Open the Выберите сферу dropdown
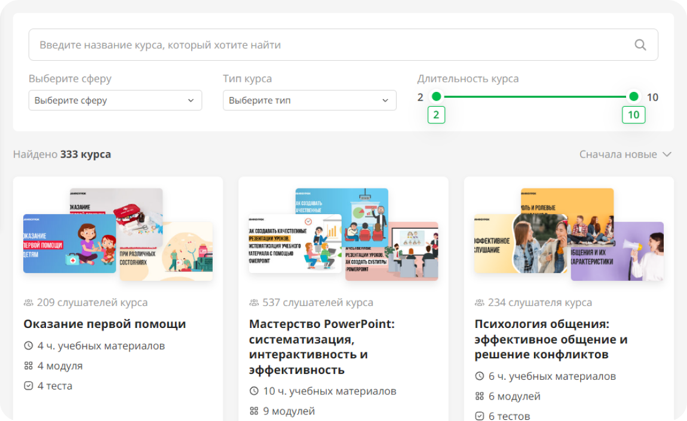This screenshot has width=687, height=421. coord(115,100)
